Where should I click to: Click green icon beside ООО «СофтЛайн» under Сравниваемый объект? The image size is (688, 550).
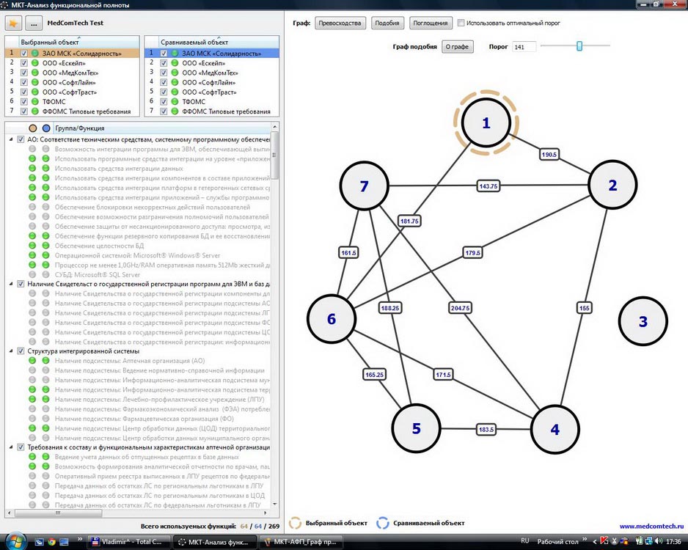pyautogui.click(x=175, y=82)
